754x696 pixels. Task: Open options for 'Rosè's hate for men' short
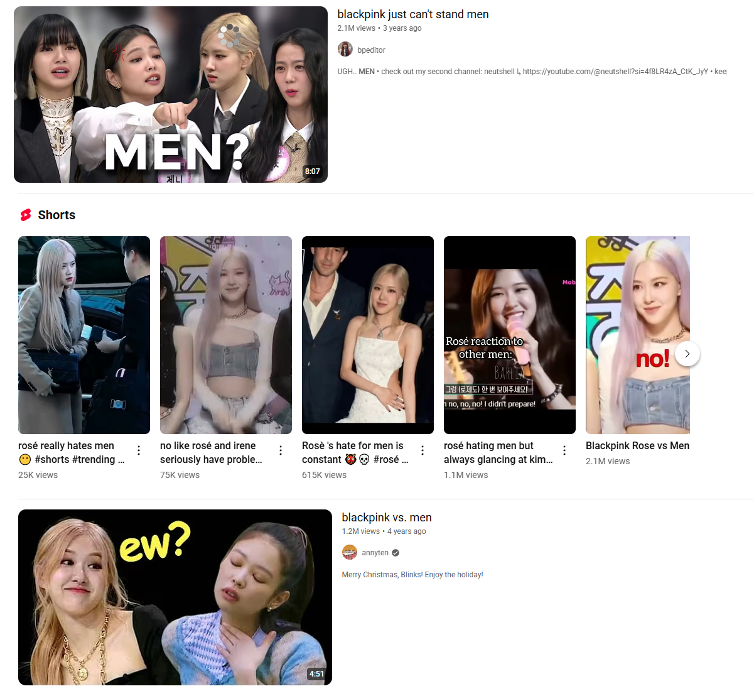[x=423, y=450]
